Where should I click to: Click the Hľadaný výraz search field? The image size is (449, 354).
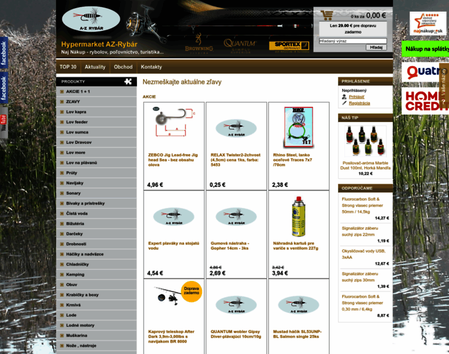coord(353,41)
